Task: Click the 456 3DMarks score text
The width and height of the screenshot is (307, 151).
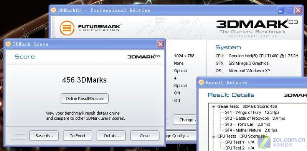Action: (84, 80)
